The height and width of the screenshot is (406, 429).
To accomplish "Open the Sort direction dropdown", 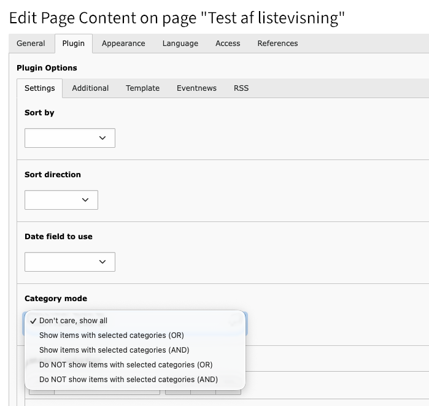I will (x=61, y=200).
